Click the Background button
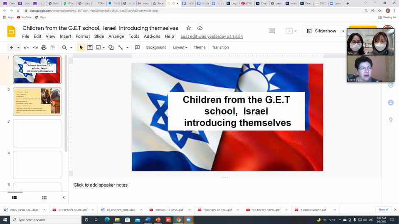 point(156,48)
